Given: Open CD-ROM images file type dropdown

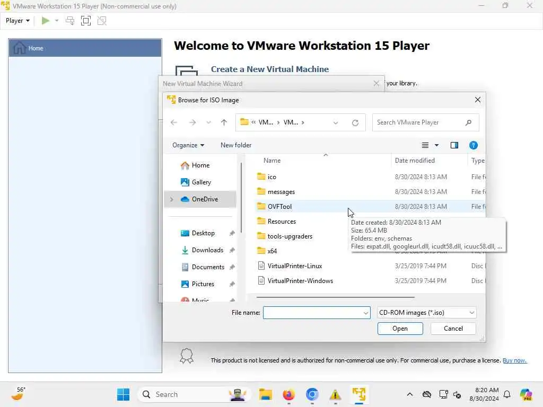Looking at the screenshot, I should click(426, 313).
